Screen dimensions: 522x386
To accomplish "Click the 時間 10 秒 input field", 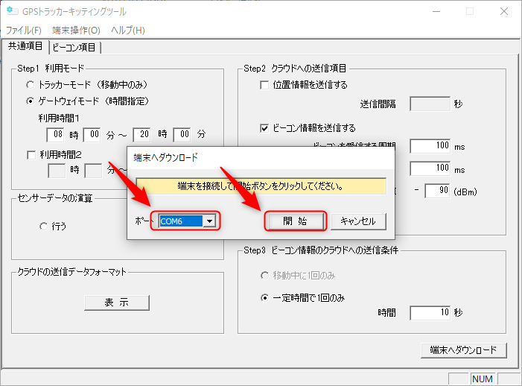I will tap(430, 313).
